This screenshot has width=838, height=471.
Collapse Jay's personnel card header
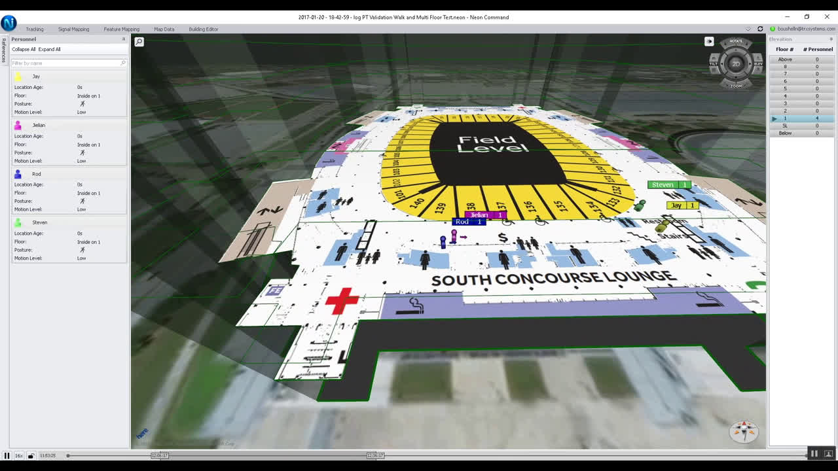point(69,77)
